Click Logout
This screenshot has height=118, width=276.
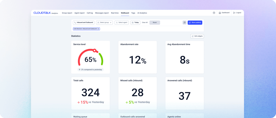237,13
